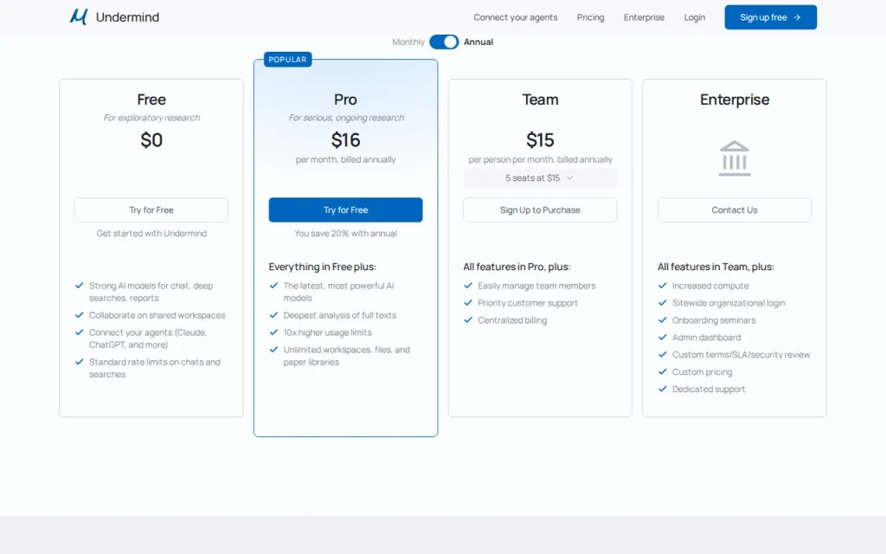This screenshot has width=886, height=554.
Task: Click checkmark beside Collaborate on shared workspaces
Action: pyautogui.click(x=79, y=315)
